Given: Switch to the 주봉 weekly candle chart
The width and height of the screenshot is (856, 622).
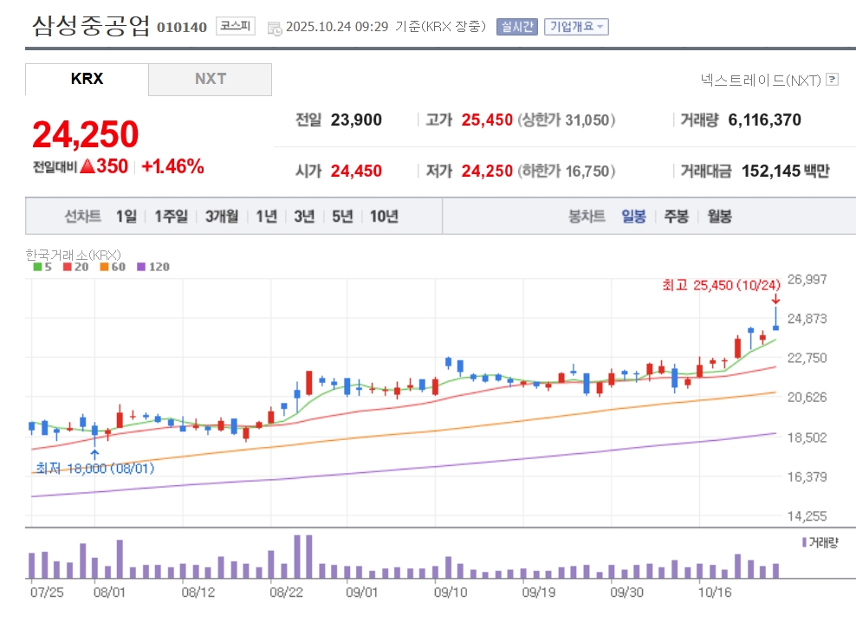Looking at the screenshot, I should tap(676, 217).
